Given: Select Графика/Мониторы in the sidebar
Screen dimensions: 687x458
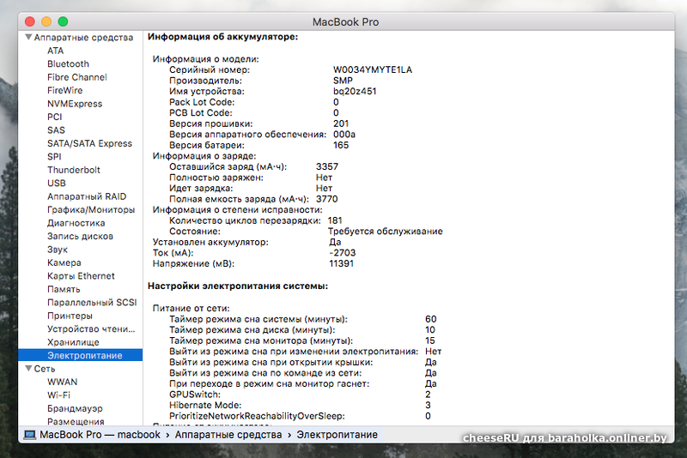Looking at the screenshot, I should 91,209.
